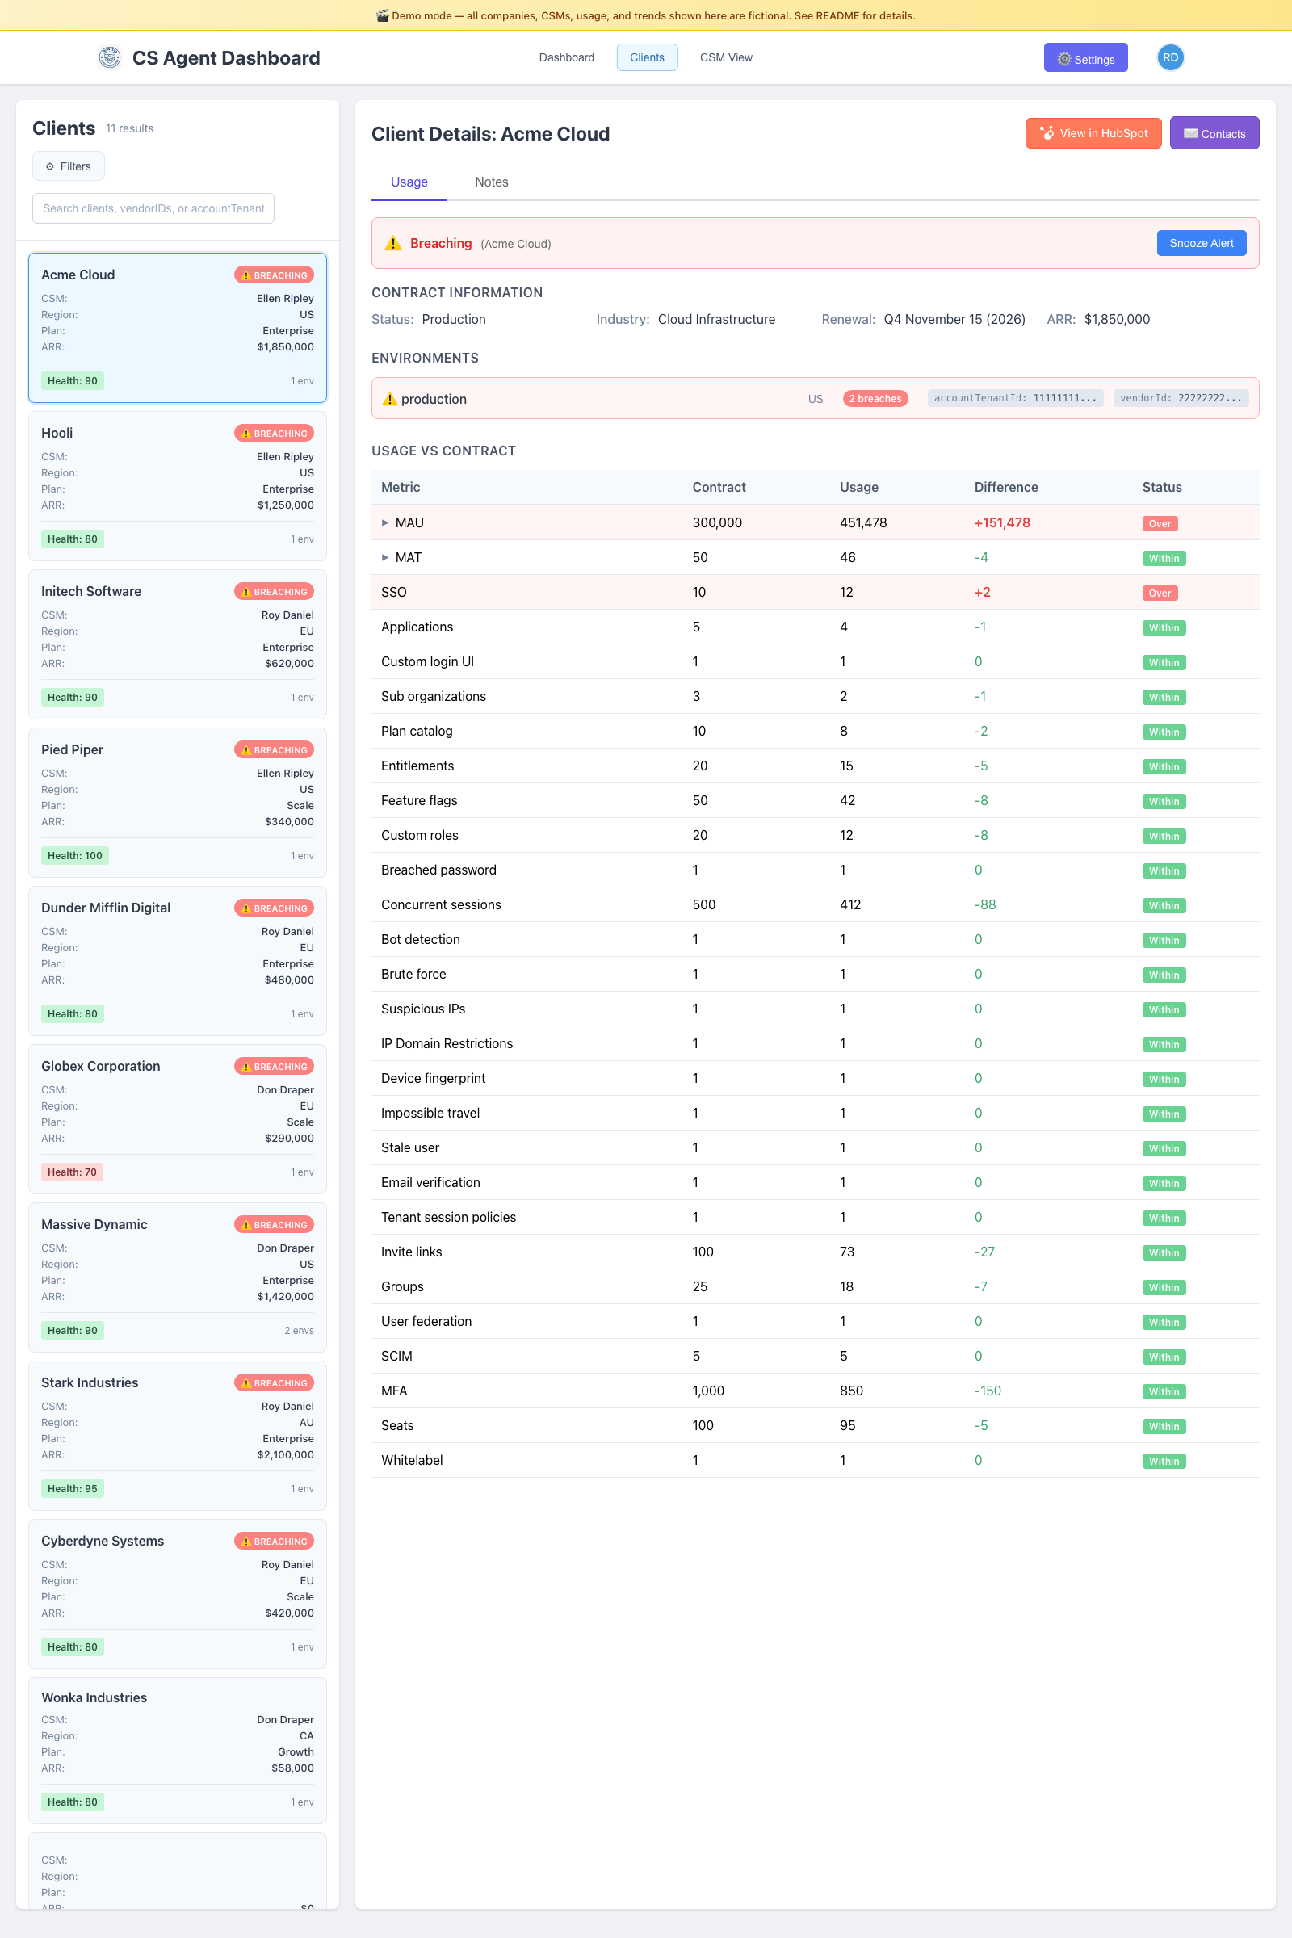
Task: Open the RD user avatar
Action: [x=1170, y=57]
